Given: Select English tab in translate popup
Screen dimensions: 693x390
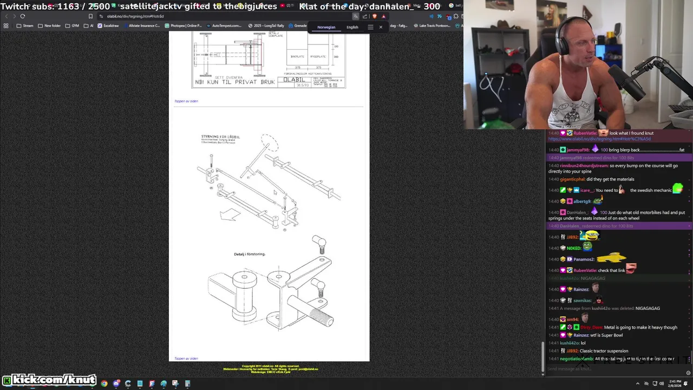Looking at the screenshot, I should [x=352, y=27].
